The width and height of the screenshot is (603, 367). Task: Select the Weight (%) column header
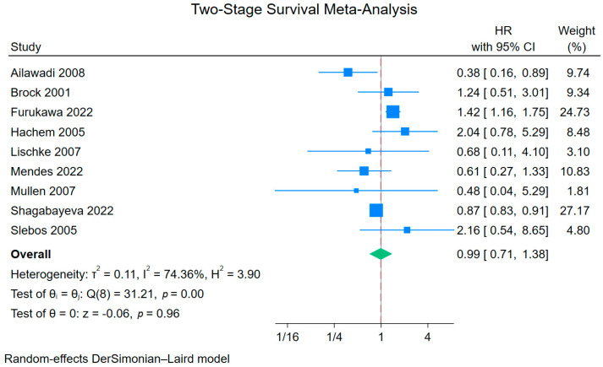coord(577,39)
